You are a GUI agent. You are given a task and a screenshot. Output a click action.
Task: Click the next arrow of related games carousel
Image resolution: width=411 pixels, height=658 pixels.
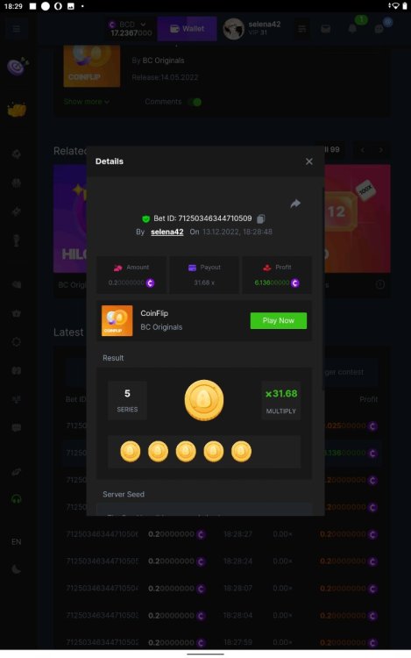380,150
